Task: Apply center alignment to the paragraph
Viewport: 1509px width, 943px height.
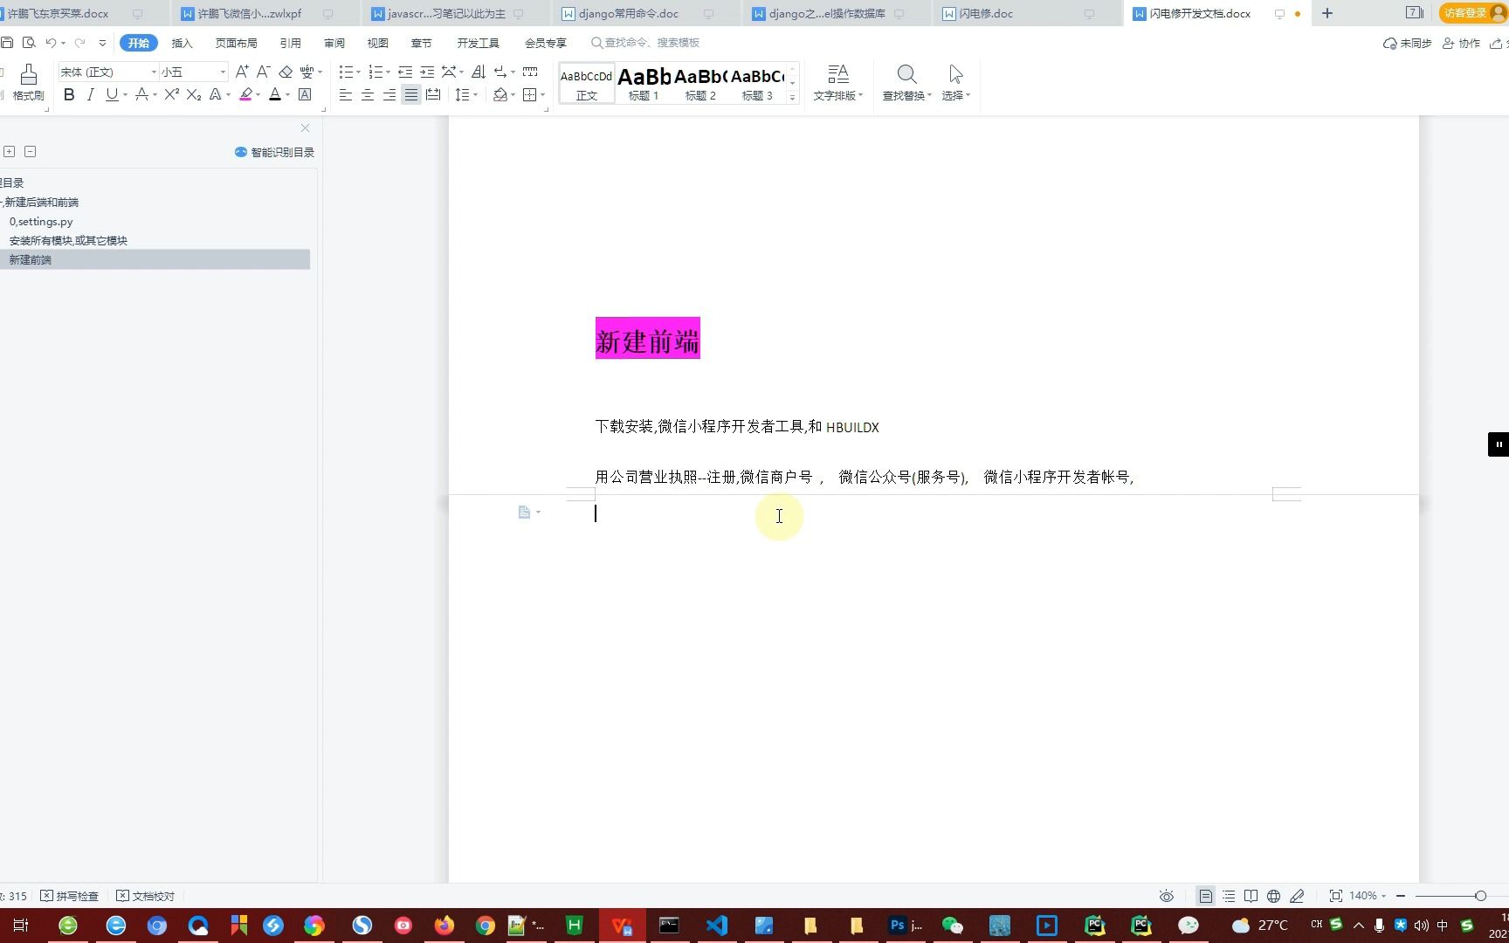Action: tap(367, 95)
